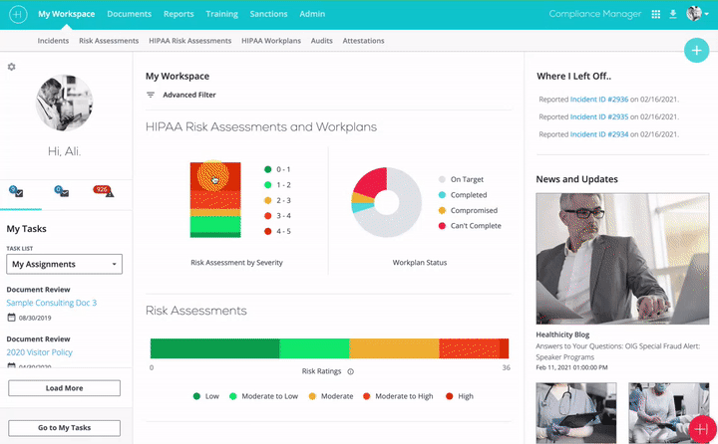The width and height of the screenshot is (718, 444).
Task: Click the orange Moderate segment of the risk bar
Action: [x=393, y=348]
